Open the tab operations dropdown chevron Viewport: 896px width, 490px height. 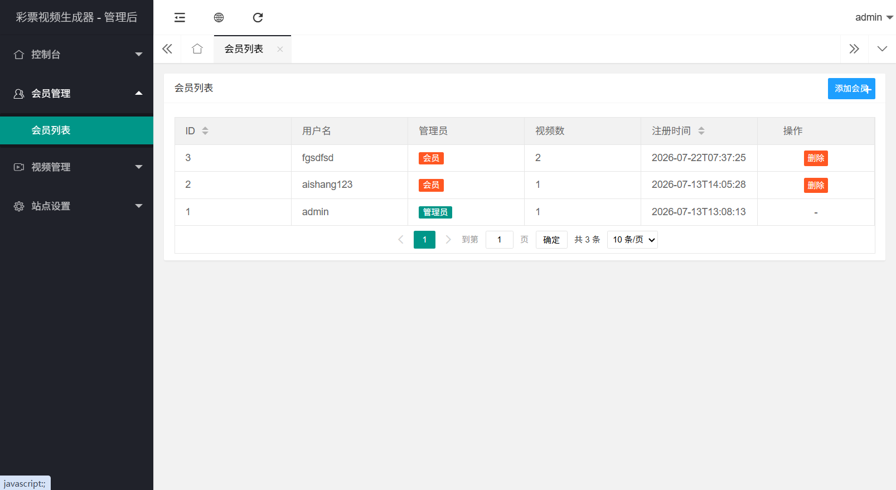coord(882,49)
